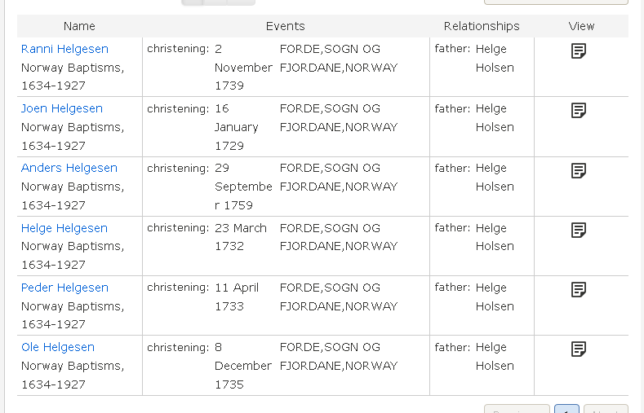Open the Ranni Helgesen name link
Image resolution: width=644 pixels, height=413 pixels.
(x=64, y=49)
